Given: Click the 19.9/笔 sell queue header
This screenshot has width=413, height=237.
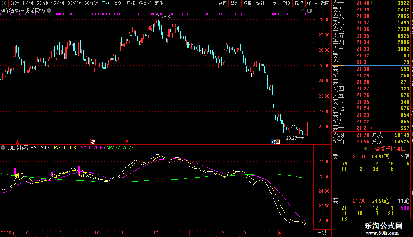Looking at the screenshot, I should [380, 156].
